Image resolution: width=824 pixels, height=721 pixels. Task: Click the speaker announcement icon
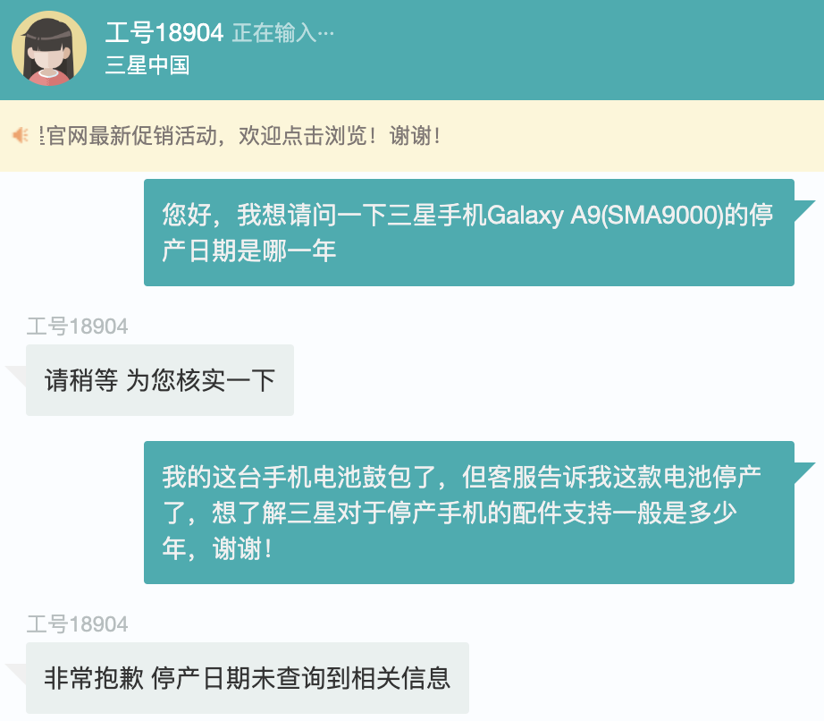(21, 135)
